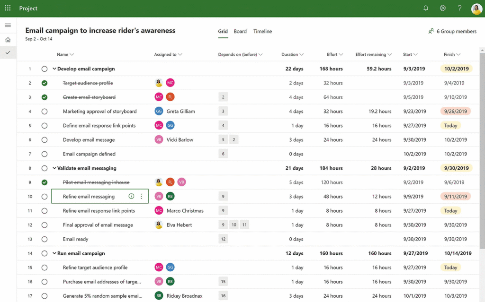Click RB avatar on Purchase email addresses row

(x=170, y=282)
